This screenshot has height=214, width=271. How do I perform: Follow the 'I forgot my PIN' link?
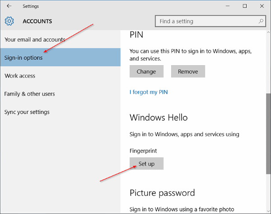[149, 92]
